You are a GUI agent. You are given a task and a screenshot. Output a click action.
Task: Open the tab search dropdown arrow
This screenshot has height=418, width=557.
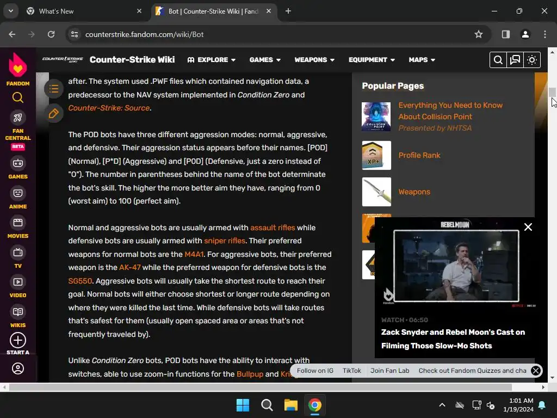tap(11, 11)
